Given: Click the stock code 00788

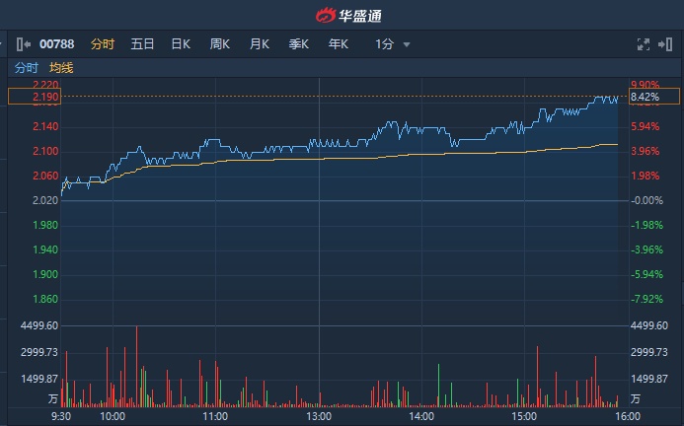Looking at the screenshot, I should pos(58,44).
